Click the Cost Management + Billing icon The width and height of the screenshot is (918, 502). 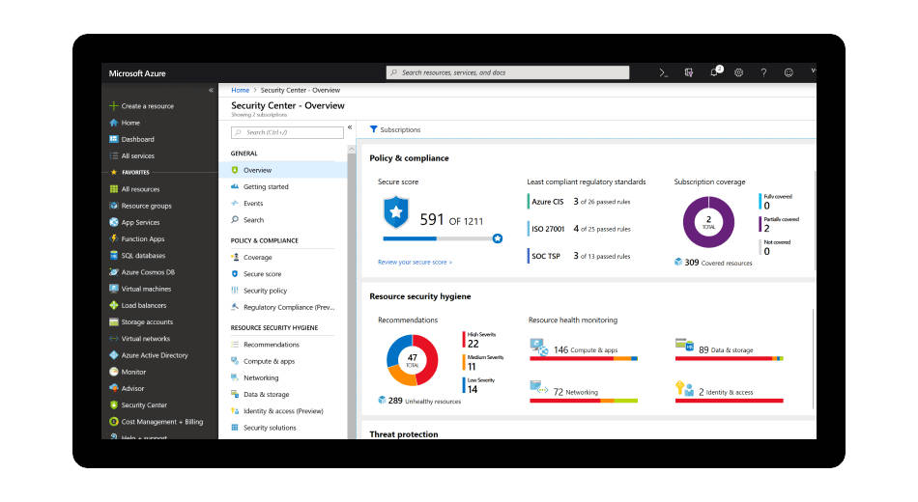(x=114, y=421)
